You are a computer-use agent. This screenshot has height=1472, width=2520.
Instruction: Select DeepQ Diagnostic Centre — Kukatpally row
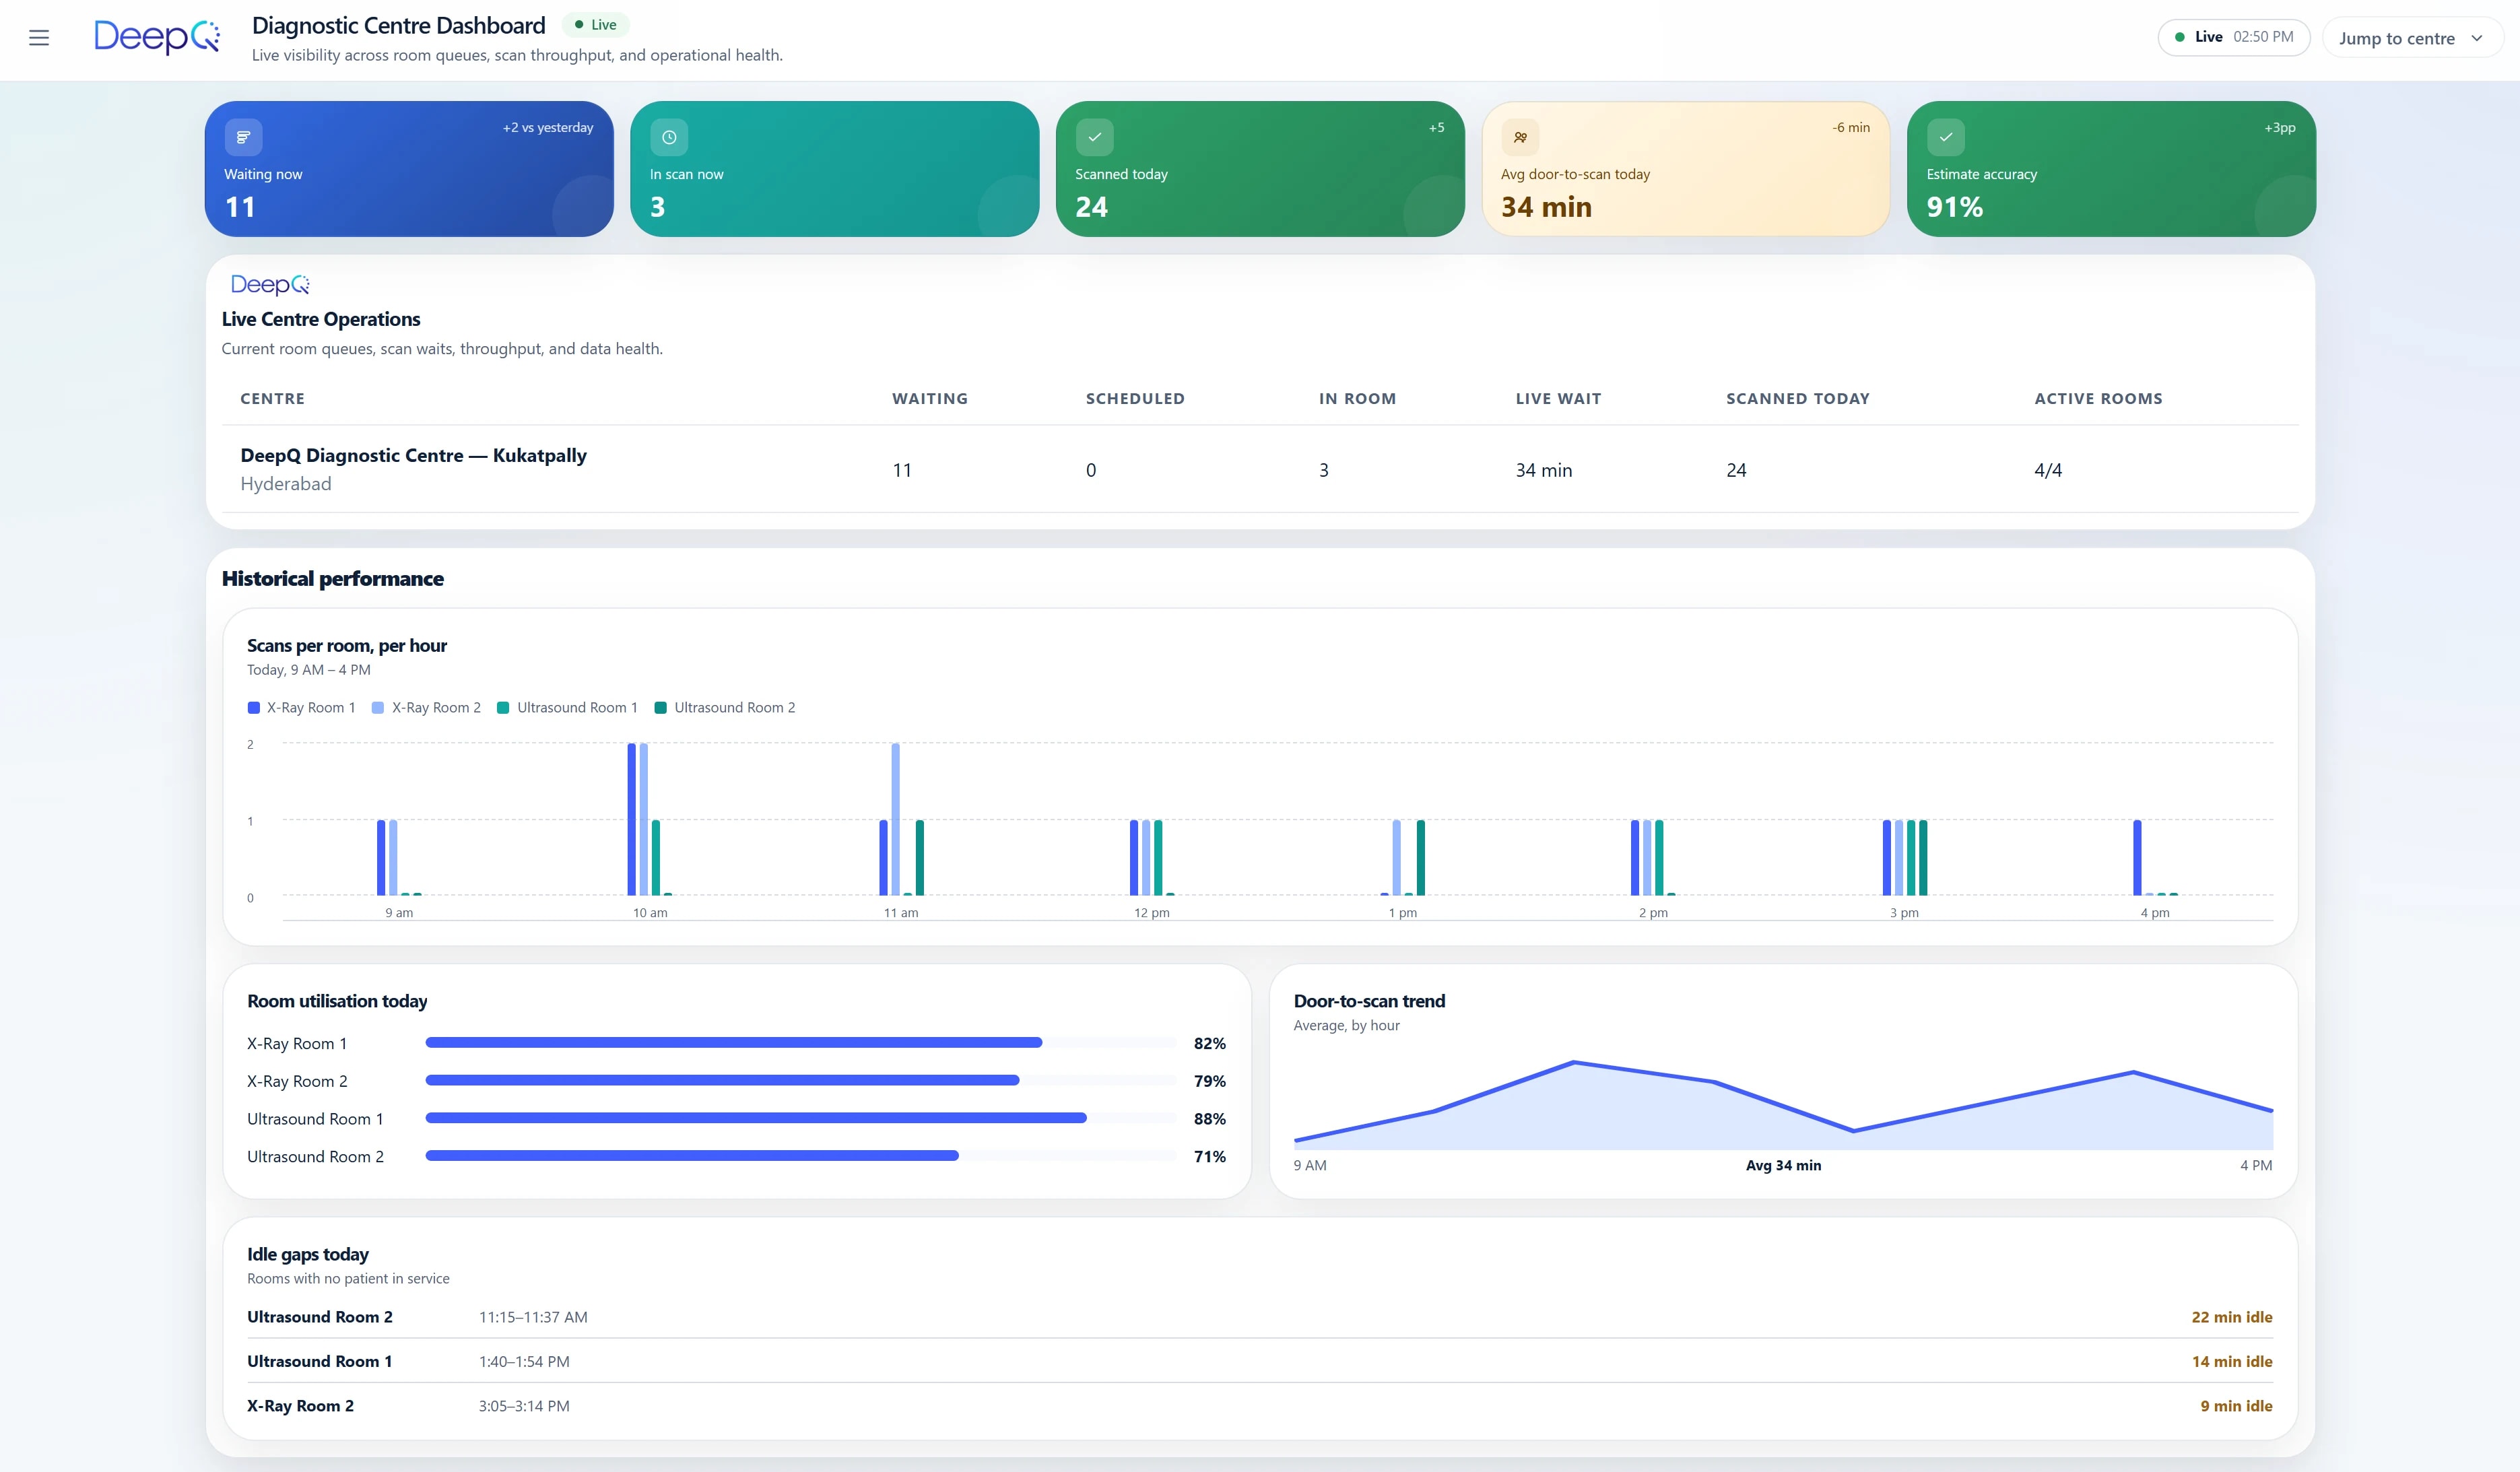pyautogui.click(x=1260, y=469)
